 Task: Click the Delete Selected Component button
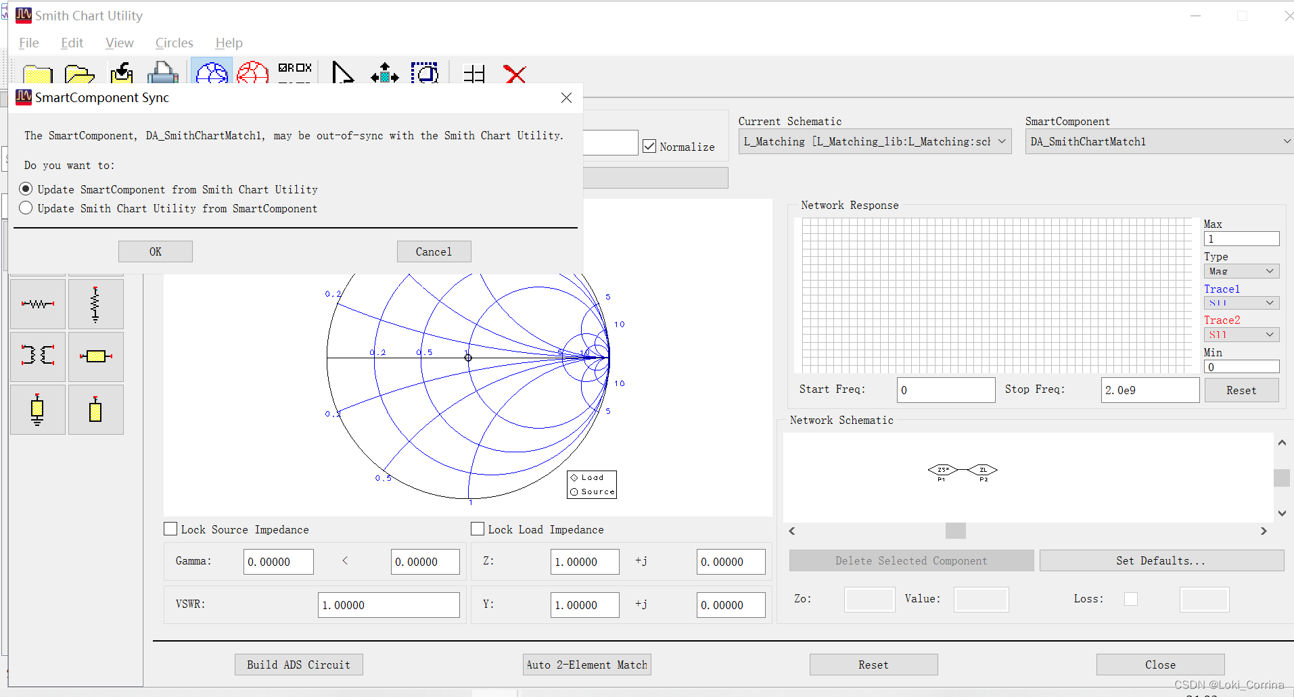click(x=911, y=560)
